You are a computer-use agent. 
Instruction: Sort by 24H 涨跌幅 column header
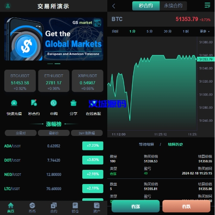(x=87, y=133)
